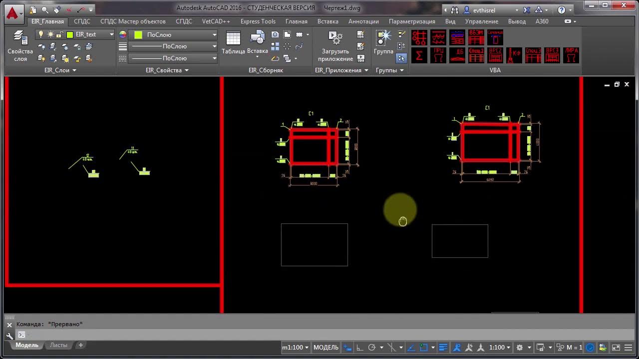Screen dimensions: 639x359
Task: Run the Сечения VBA macro
Action: coord(495,37)
